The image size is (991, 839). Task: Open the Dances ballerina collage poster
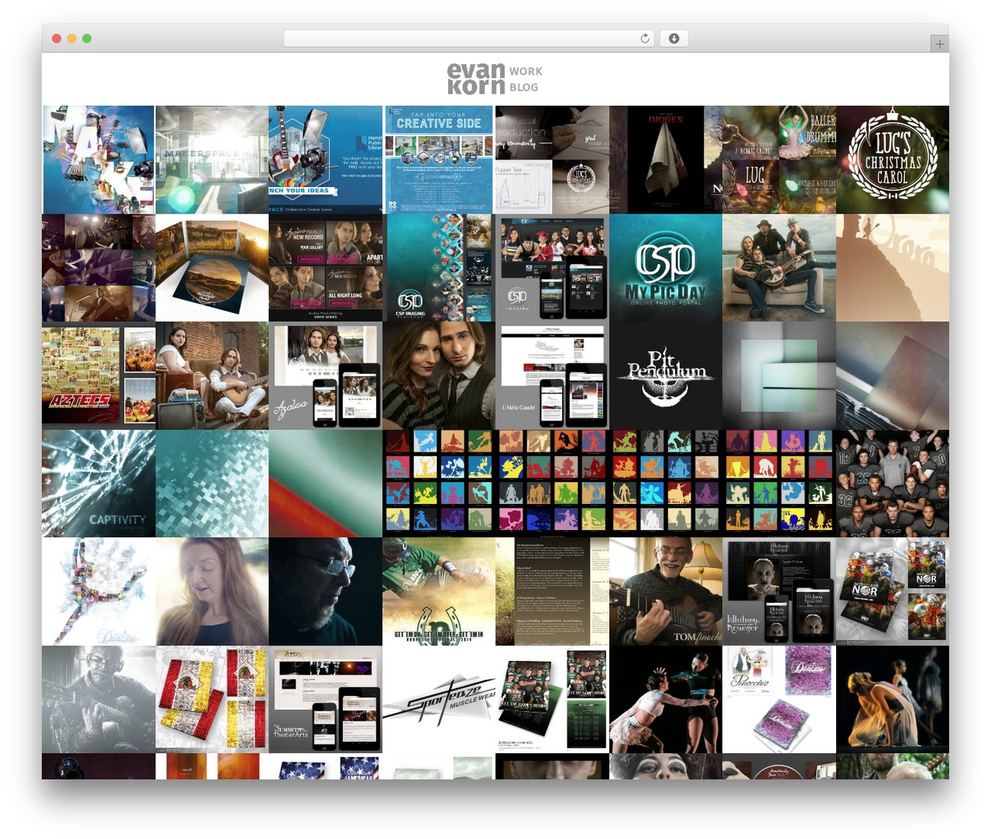98,591
